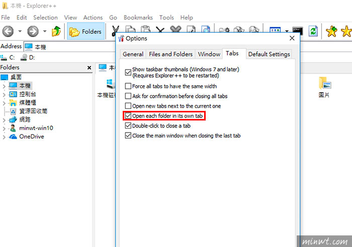Click the gray X Delete permanently icon
Screen dimensions: 352x247
pos(175,29)
